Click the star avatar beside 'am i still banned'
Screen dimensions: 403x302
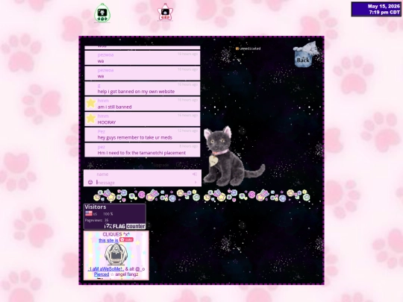(91, 103)
